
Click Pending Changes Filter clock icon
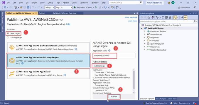[x=157, y=17]
